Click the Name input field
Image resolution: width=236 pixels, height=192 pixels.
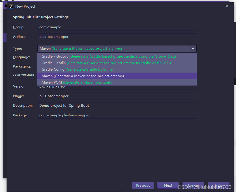click(117, 96)
